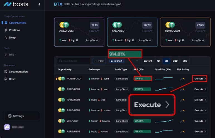Open the RDNT/USDT opportunity card
215x138 pixels.
pos(185,32)
